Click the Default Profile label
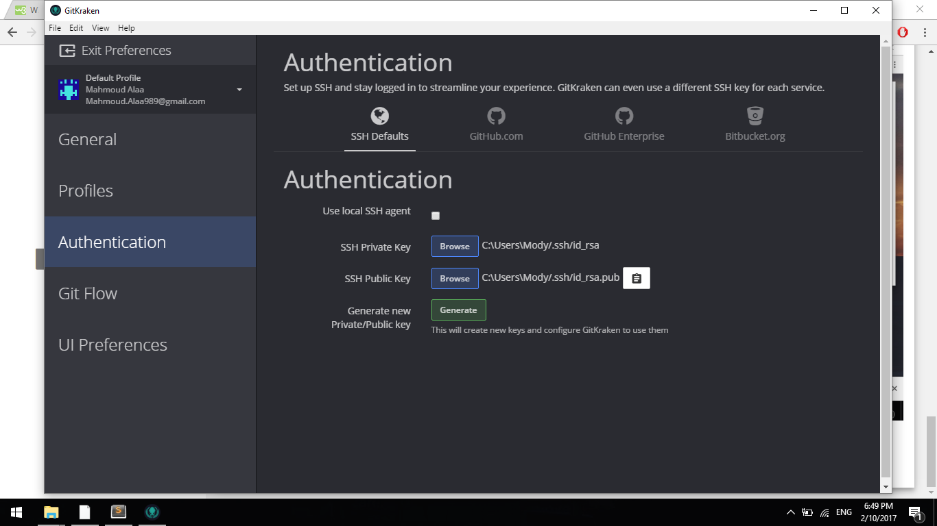Image resolution: width=937 pixels, height=526 pixels. point(113,78)
